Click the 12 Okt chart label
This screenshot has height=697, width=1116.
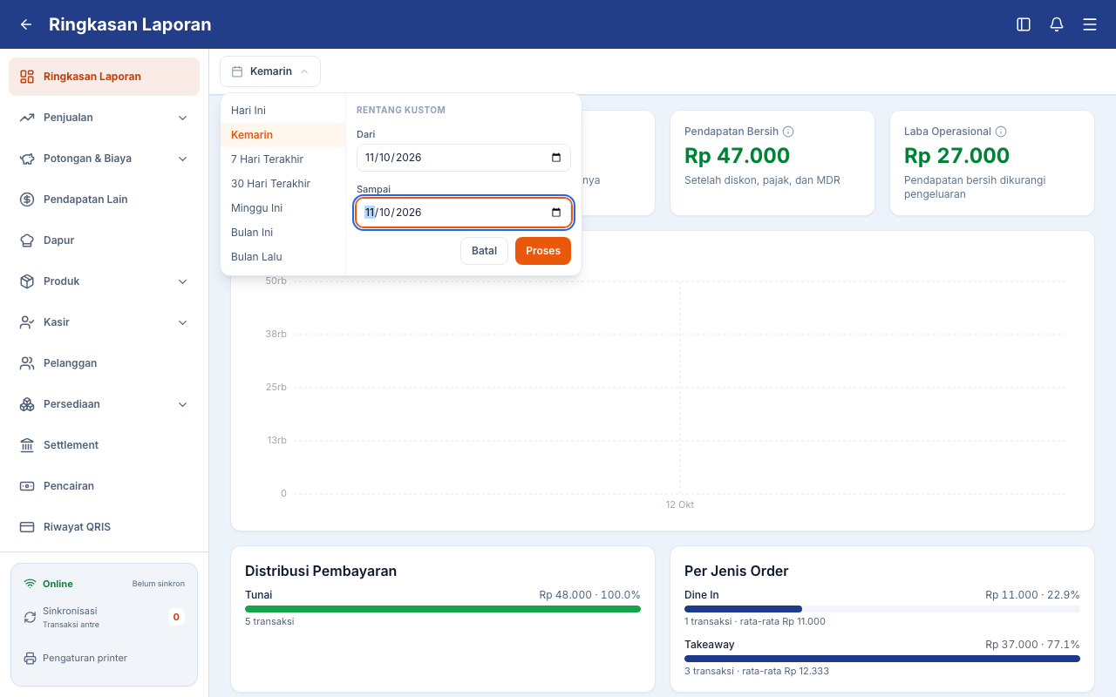point(680,504)
